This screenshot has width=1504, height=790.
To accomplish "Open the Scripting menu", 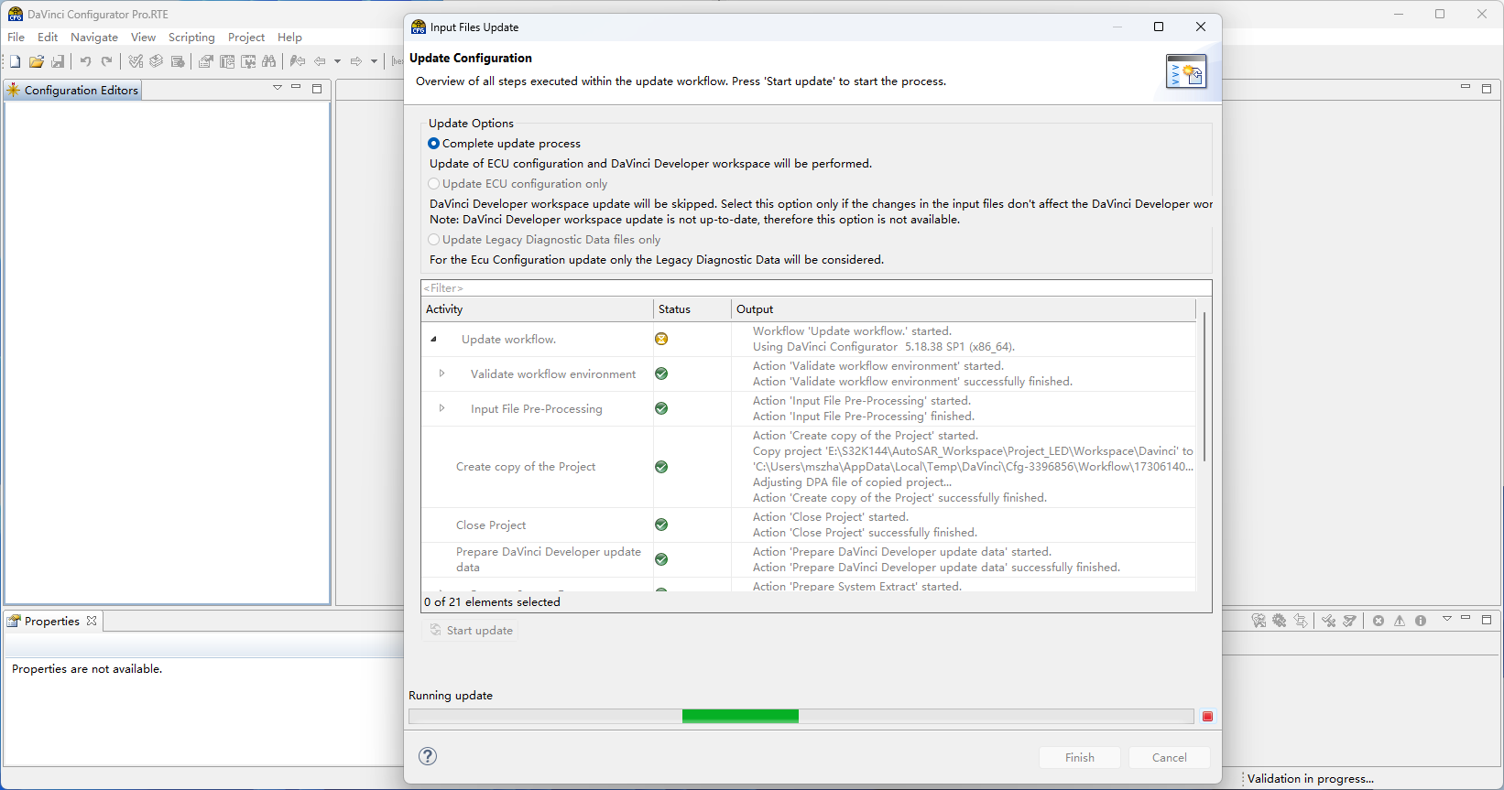I will tap(191, 38).
